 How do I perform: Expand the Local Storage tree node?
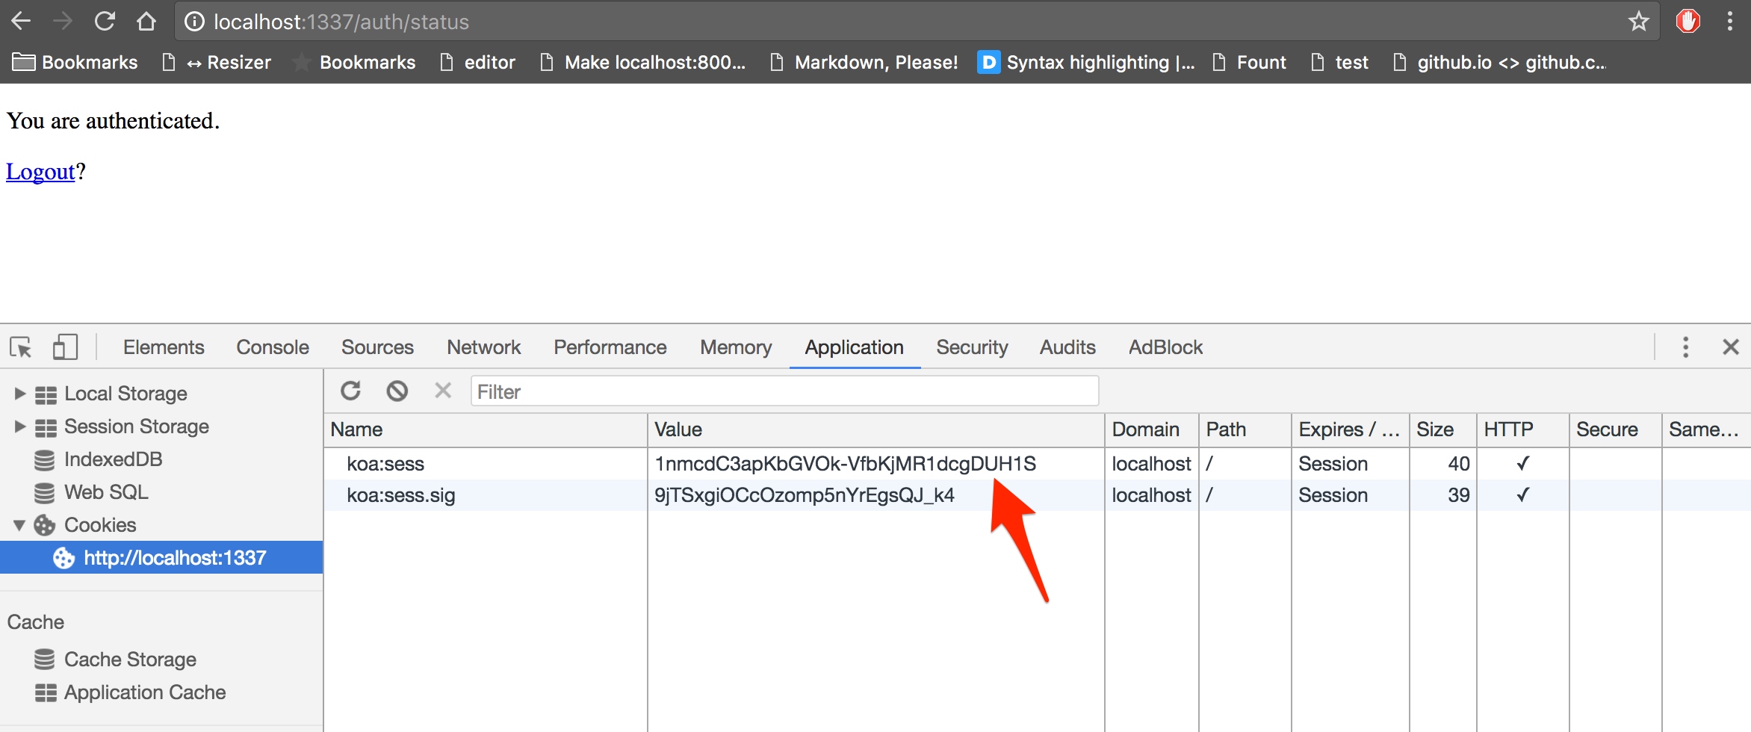pyautogui.click(x=20, y=394)
